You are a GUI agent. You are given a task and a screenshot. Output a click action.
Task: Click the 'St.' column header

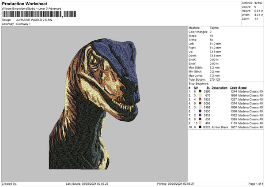[x=208, y=88]
